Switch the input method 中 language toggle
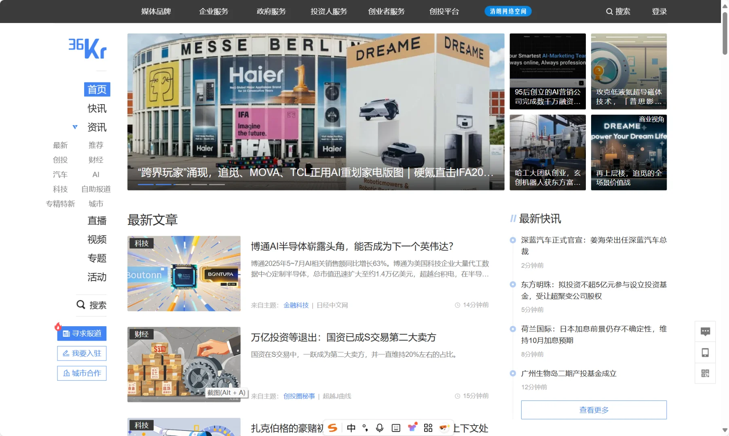The width and height of the screenshot is (729, 436). (351, 428)
